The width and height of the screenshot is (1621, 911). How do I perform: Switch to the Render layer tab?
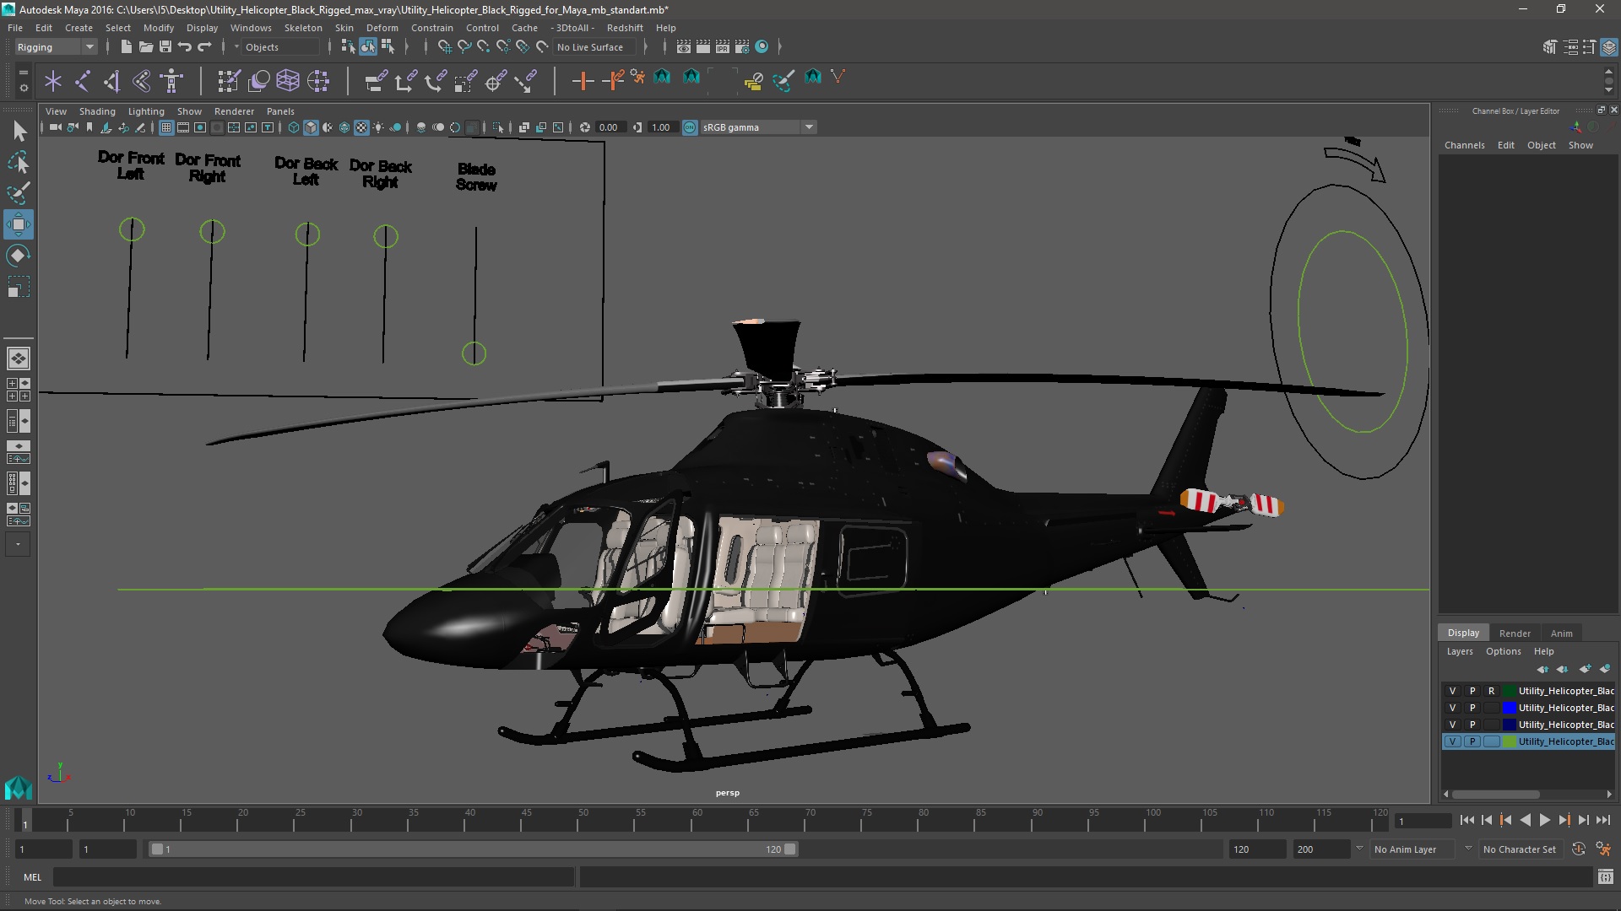point(1515,633)
